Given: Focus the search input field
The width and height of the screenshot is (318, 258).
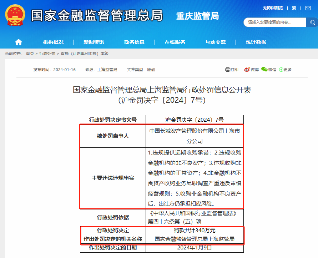Looking at the screenshot, I should point(275,22).
